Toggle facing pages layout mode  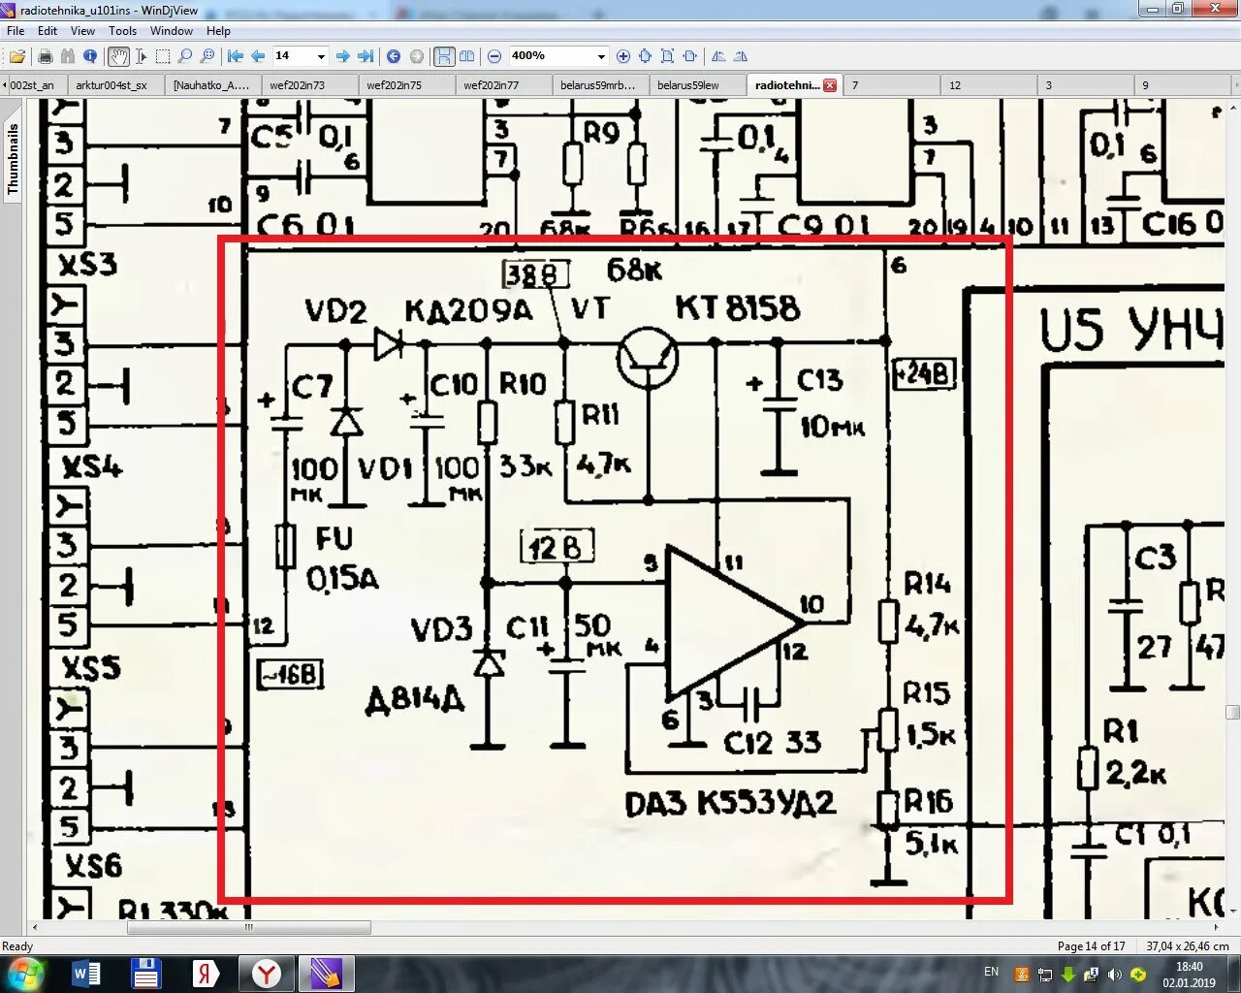tap(467, 56)
